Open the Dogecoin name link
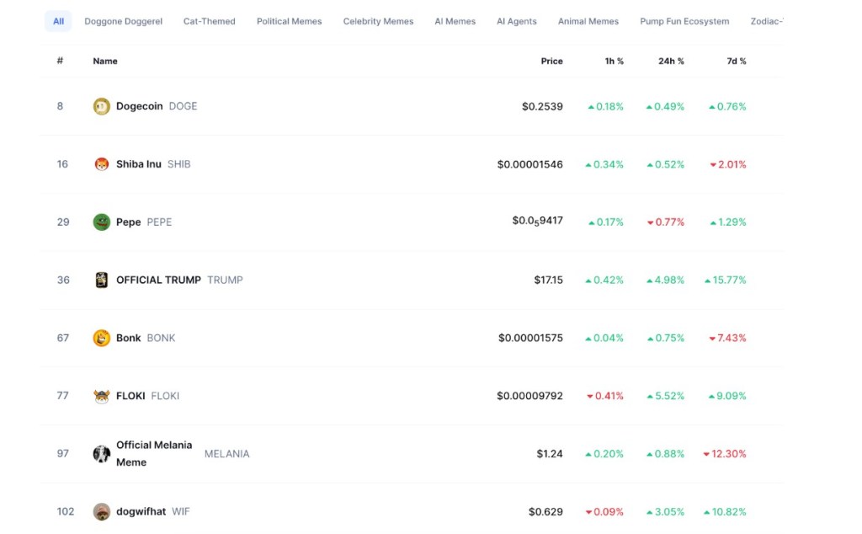The image size is (862, 534). [139, 106]
